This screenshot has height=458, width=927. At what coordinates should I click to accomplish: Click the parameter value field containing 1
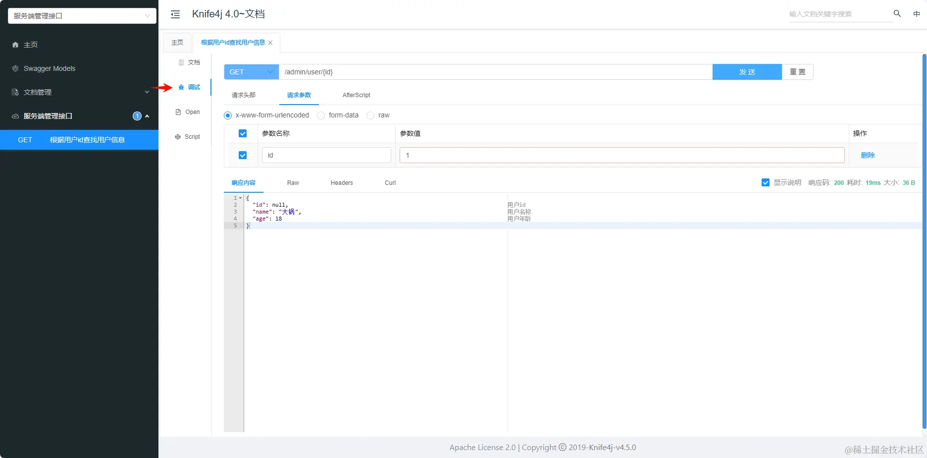pyautogui.click(x=622, y=155)
